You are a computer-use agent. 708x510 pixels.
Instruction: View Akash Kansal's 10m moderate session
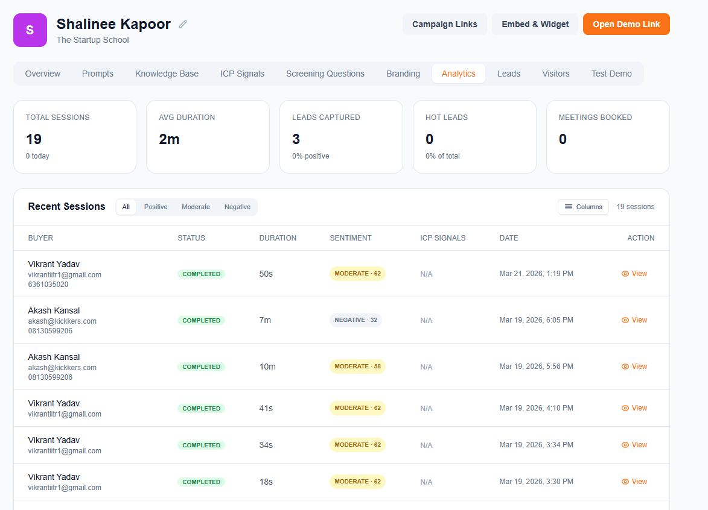pos(634,366)
